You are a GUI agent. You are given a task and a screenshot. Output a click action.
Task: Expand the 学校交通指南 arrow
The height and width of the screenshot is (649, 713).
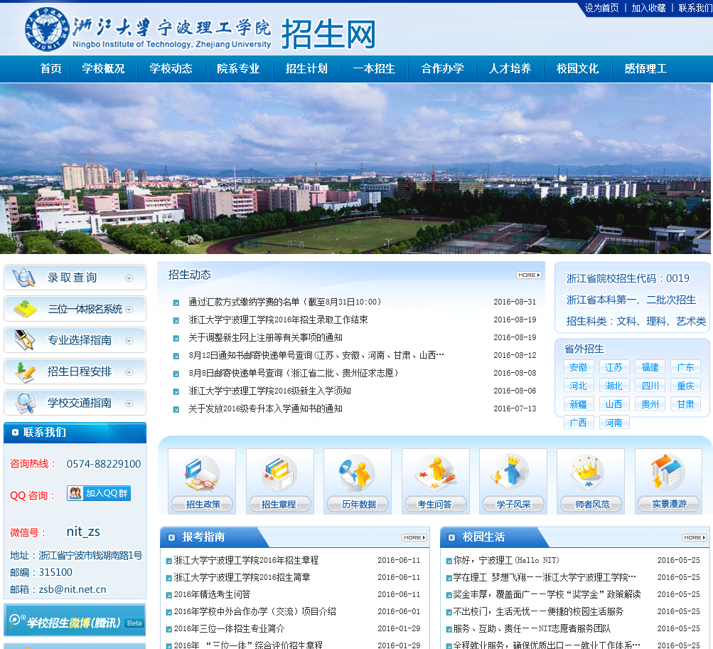tap(129, 403)
